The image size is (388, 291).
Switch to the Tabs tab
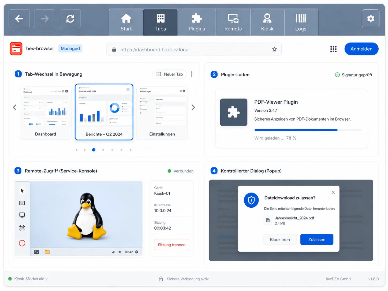(x=161, y=22)
